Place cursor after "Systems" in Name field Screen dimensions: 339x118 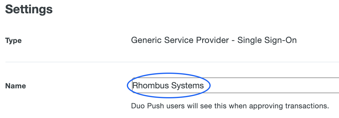point(204,86)
